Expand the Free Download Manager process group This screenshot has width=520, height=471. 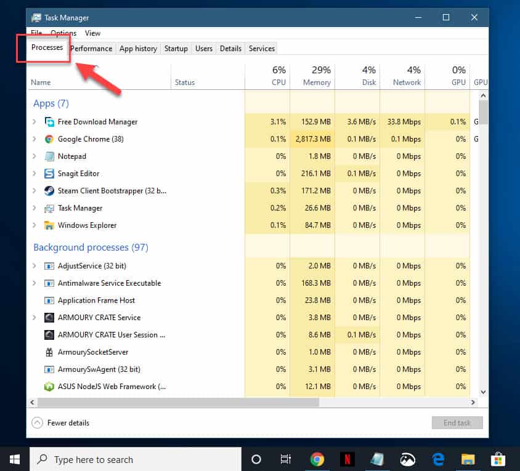34,122
